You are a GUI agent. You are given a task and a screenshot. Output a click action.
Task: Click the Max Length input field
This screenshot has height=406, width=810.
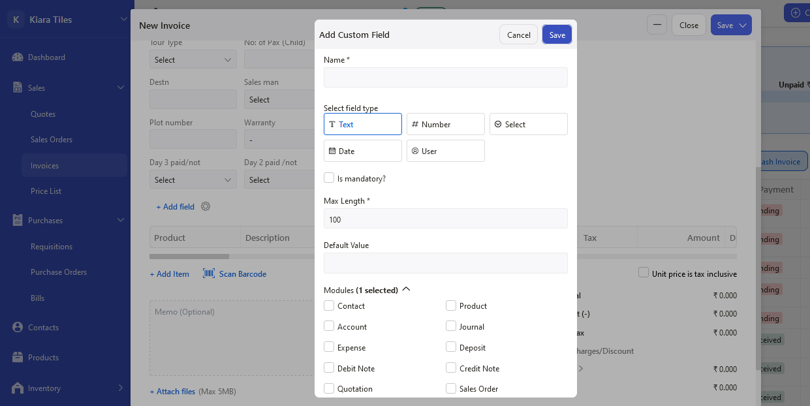click(446, 218)
